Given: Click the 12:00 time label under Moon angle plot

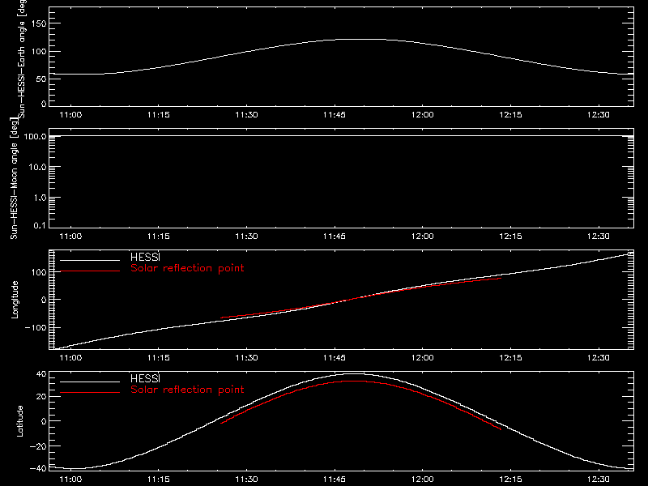Looking at the screenshot, I should click(422, 236).
